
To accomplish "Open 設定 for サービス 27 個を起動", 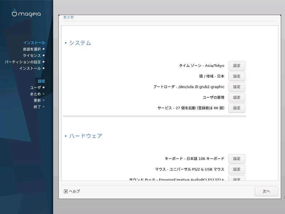I will 237,108.
